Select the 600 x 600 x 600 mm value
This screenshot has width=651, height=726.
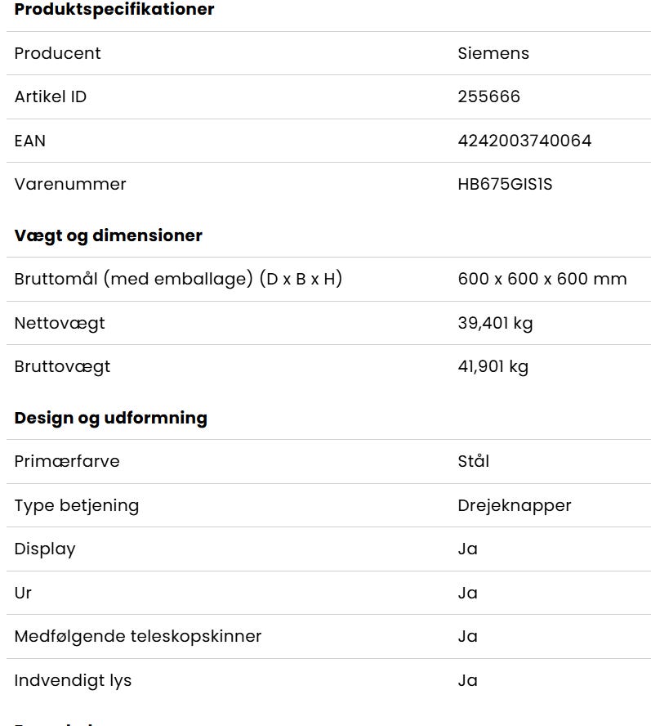[542, 279]
